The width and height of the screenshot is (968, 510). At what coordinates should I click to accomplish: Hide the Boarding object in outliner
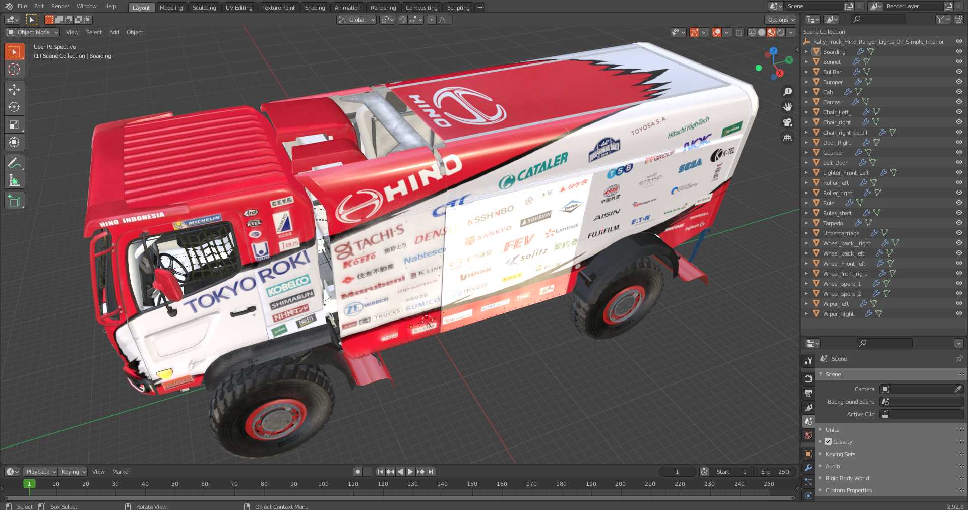click(959, 51)
